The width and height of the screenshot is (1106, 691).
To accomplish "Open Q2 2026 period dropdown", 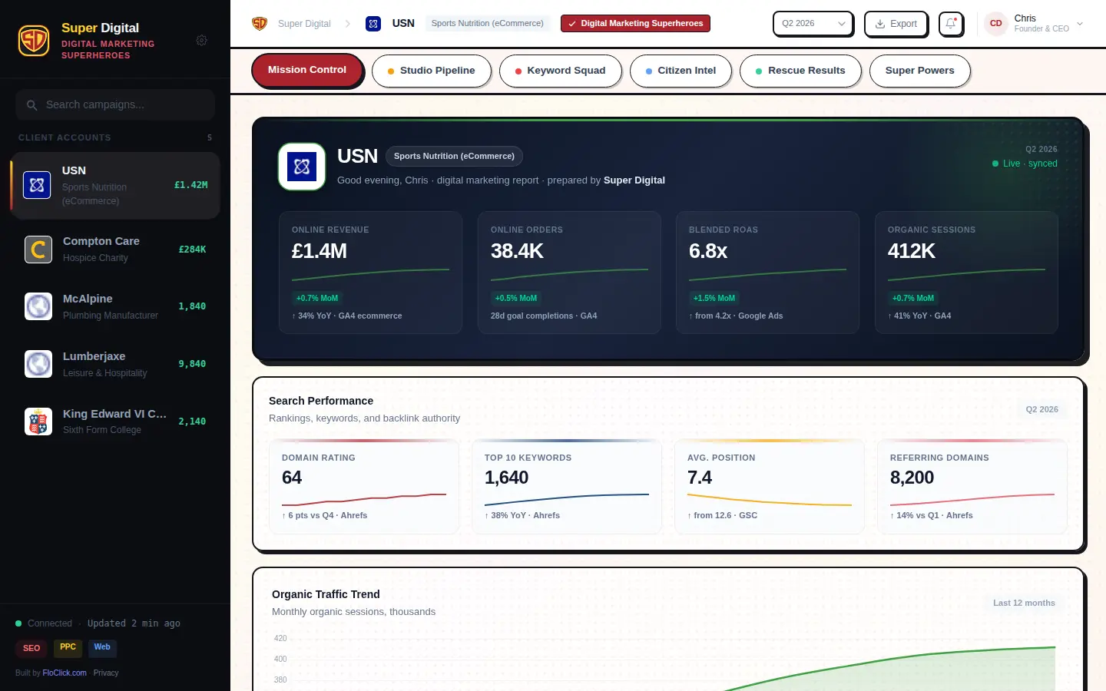I will tap(813, 24).
